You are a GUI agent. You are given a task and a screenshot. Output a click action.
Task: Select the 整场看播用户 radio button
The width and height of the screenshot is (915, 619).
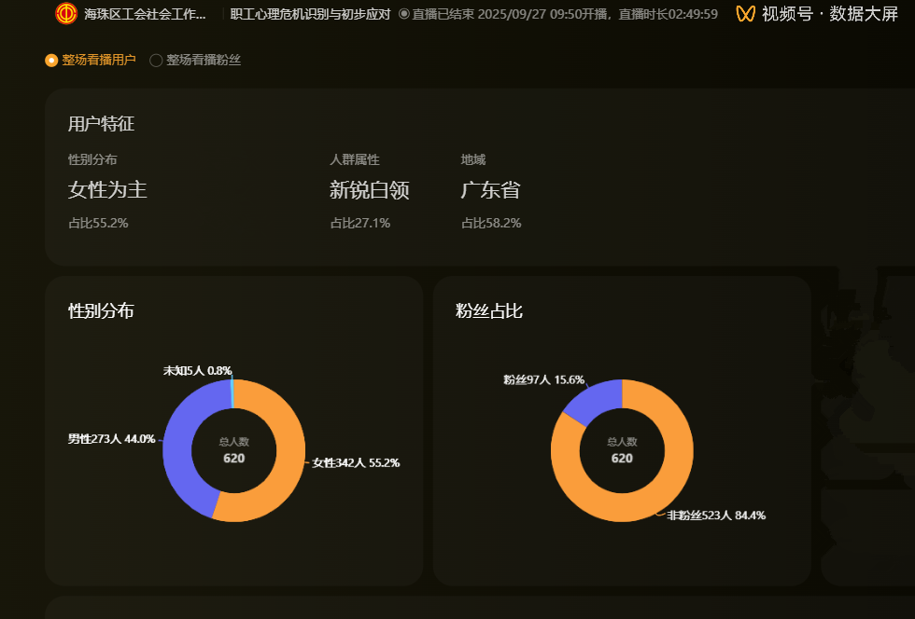[x=51, y=61]
